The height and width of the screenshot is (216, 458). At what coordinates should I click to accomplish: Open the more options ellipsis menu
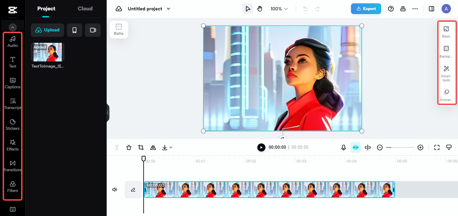(415, 9)
